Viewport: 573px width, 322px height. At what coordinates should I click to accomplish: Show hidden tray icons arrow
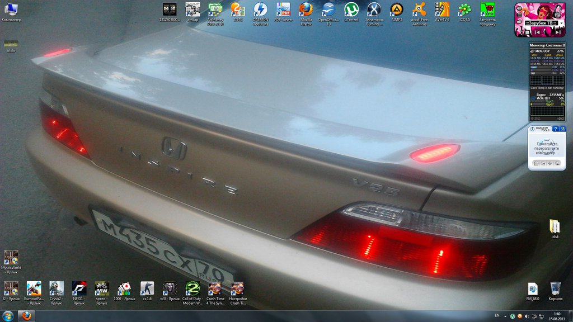point(505,316)
